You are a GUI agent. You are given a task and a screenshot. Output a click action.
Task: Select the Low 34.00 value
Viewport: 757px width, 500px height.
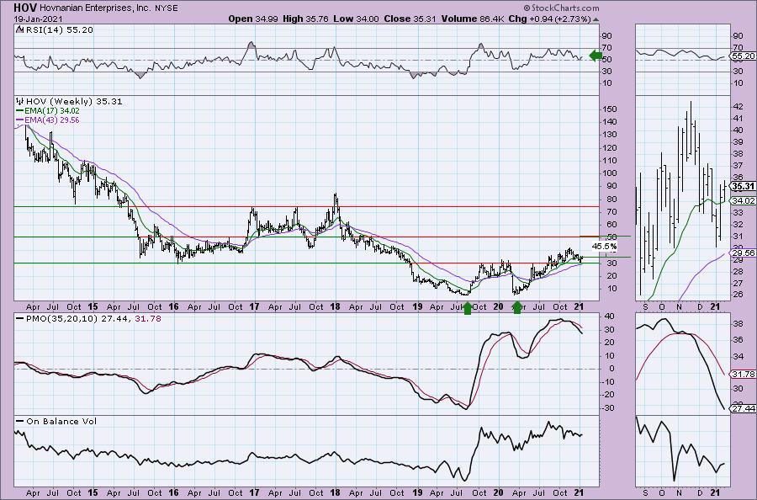coord(356,19)
